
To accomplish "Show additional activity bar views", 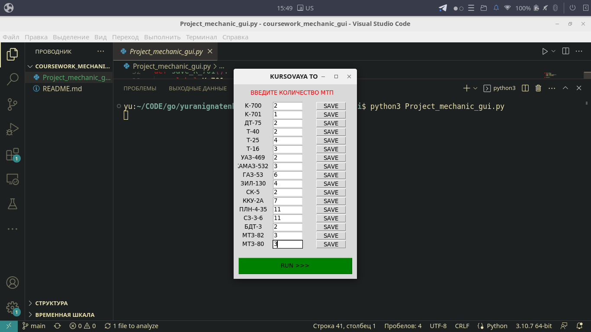I will [13, 229].
